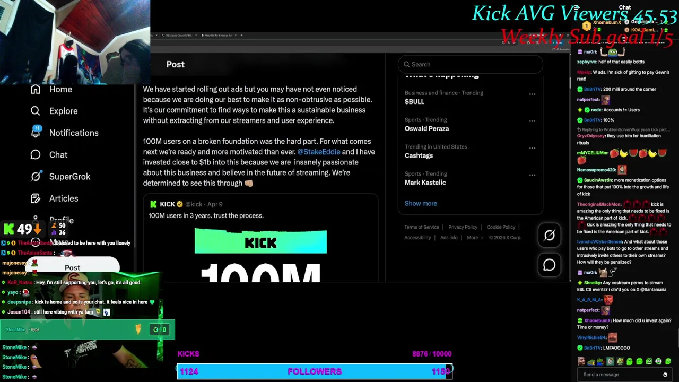Open the Cashtags trending topic

tap(419, 155)
